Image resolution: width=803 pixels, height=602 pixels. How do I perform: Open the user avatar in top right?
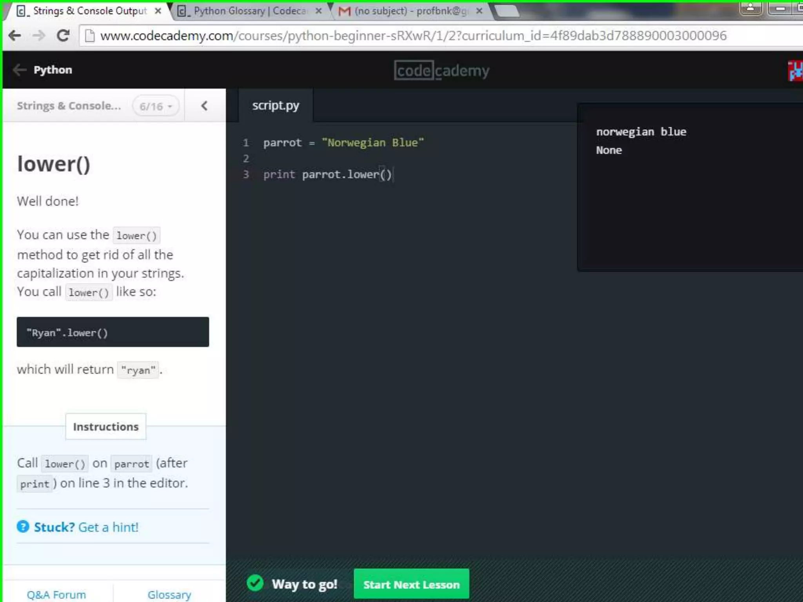coord(795,71)
